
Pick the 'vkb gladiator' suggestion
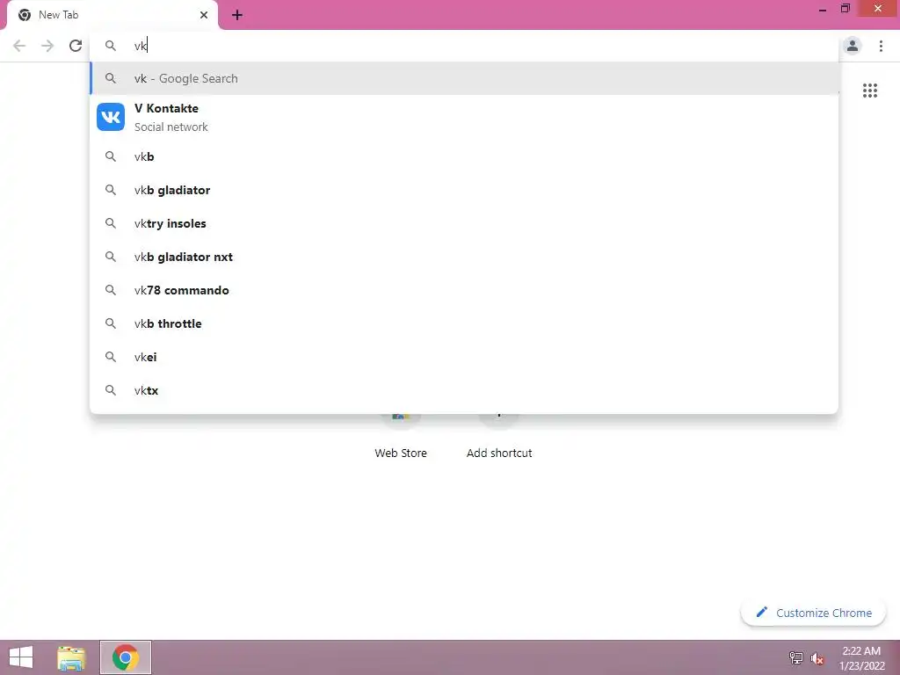coord(464,190)
